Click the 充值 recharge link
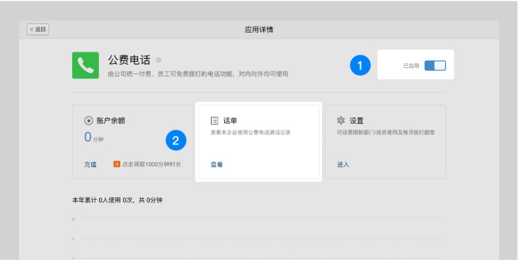 click(x=90, y=164)
